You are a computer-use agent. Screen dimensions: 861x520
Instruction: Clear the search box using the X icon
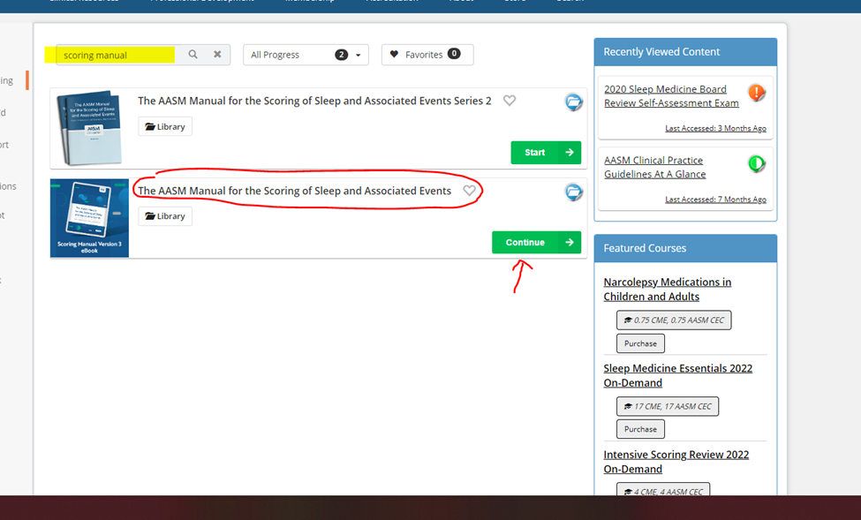coord(217,54)
